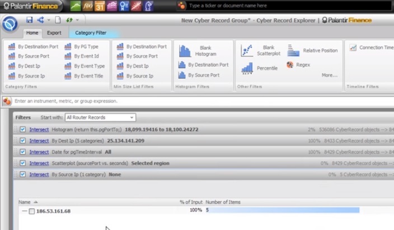The image size is (394, 230).
Task: Open dropdown arrow next to refresh icon
Action: (x=77, y=20)
